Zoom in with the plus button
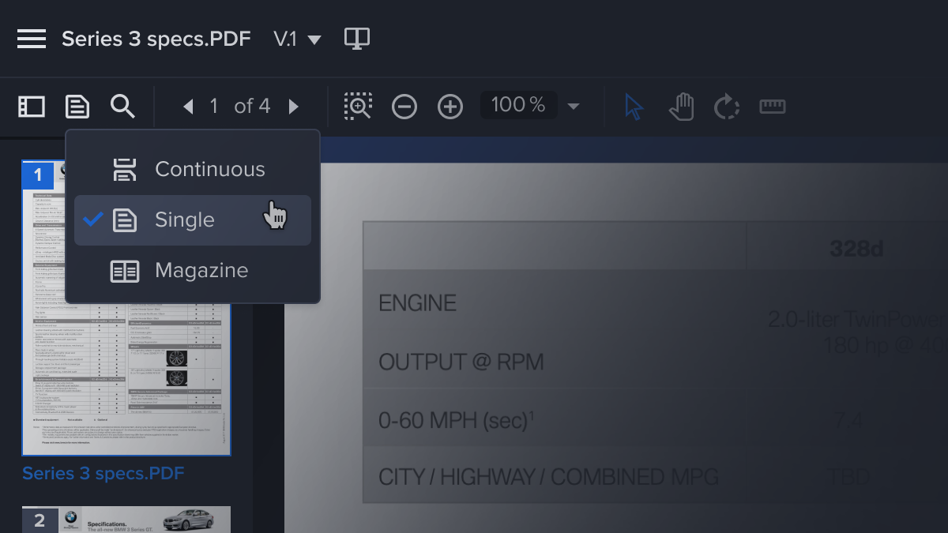Screen dimensions: 948x533 [x=450, y=107]
